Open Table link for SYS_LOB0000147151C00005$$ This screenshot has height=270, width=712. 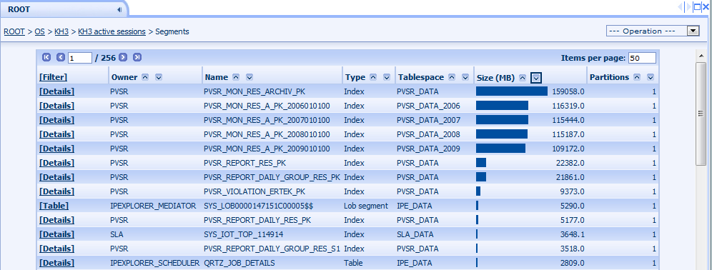point(54,206)
